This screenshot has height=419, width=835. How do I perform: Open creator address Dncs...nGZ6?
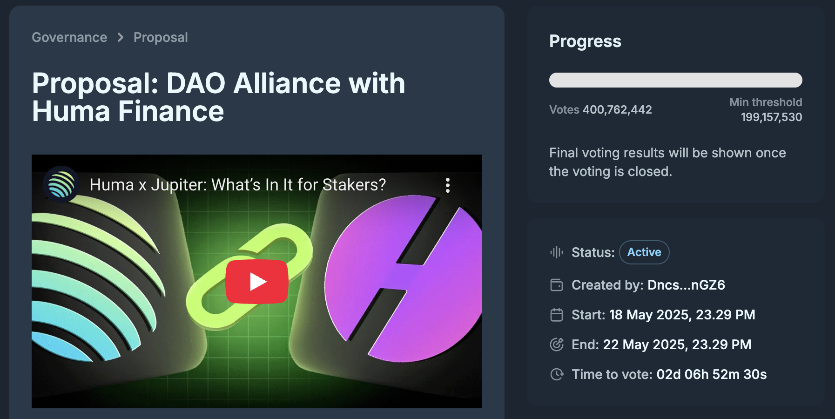pyautogui.click(x=687, y=285)
